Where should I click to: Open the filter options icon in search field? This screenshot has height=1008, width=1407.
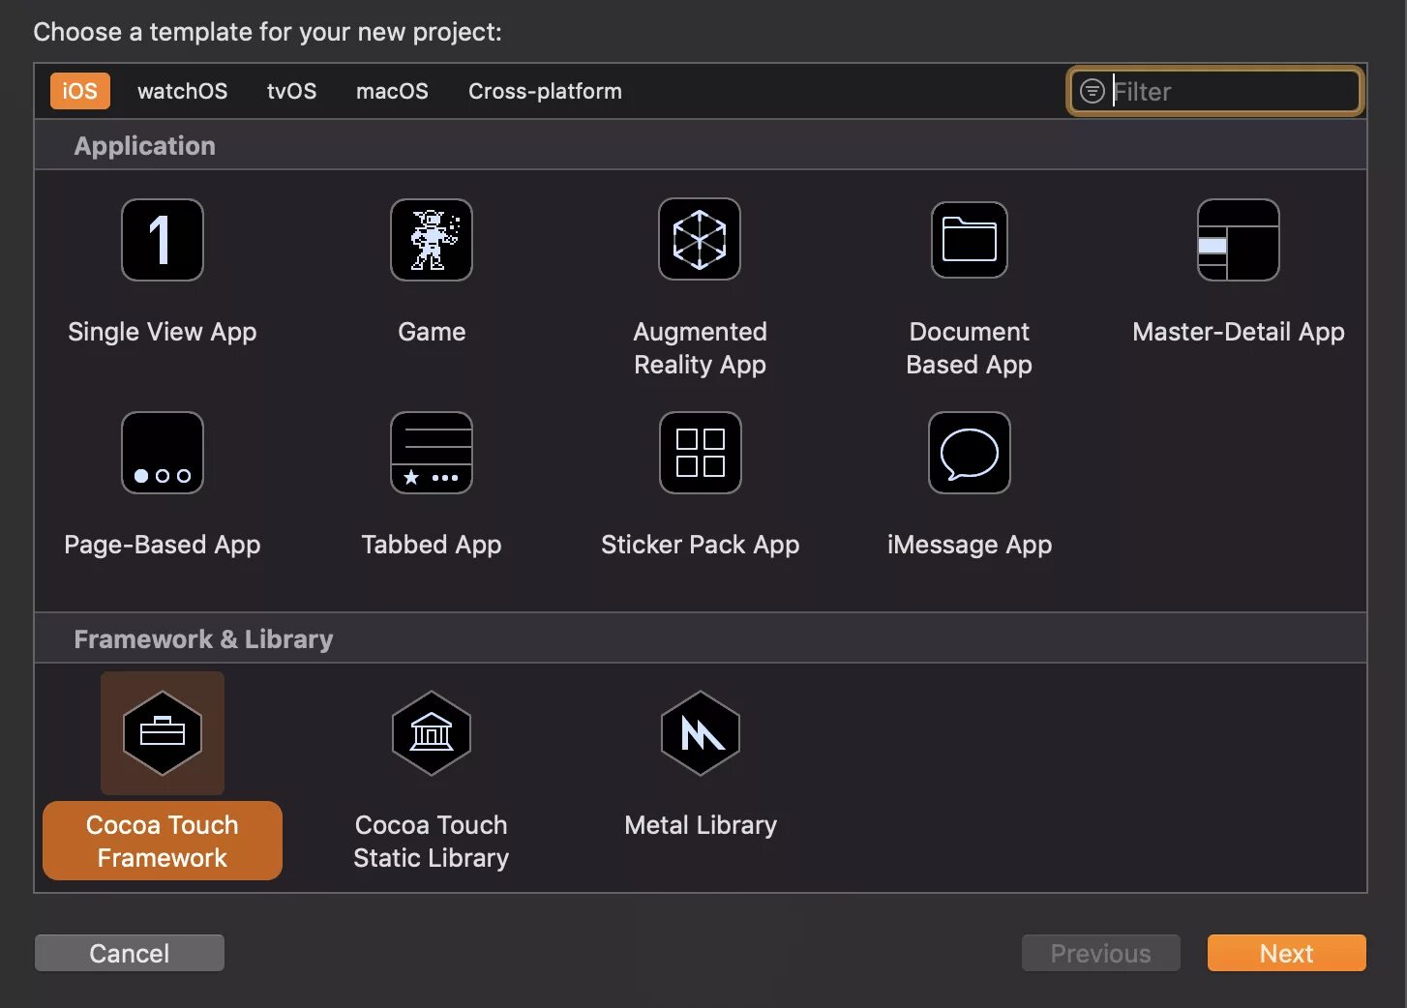(1092, 91)
